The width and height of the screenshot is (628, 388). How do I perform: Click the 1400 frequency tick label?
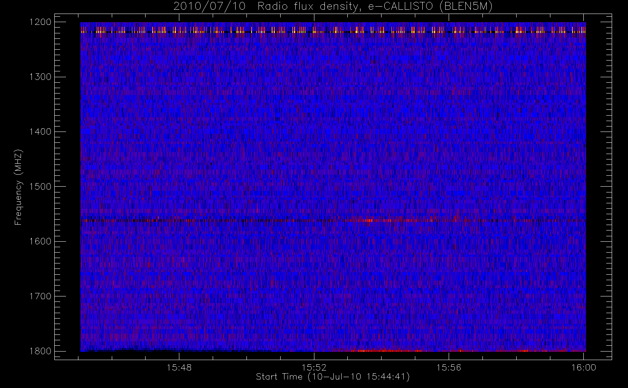40,132
